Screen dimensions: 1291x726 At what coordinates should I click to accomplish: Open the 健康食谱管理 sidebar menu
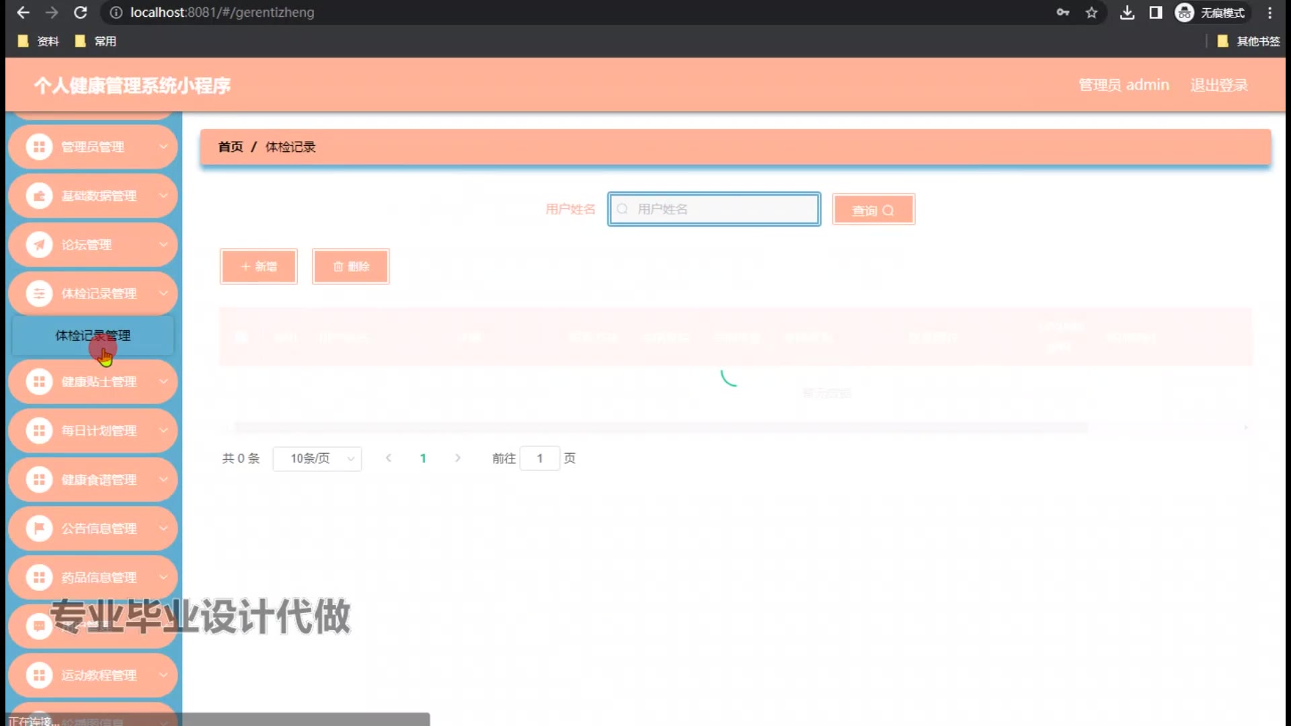click(x=99, y=480)
